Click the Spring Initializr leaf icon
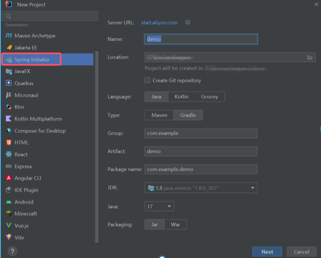The image size is (321, 258). [9, 60]
